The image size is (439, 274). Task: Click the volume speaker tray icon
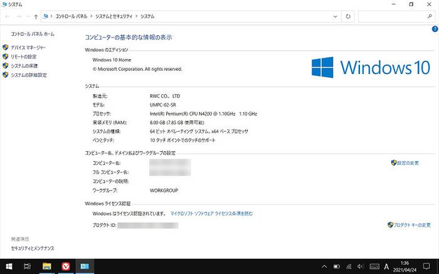coord(361,266)
